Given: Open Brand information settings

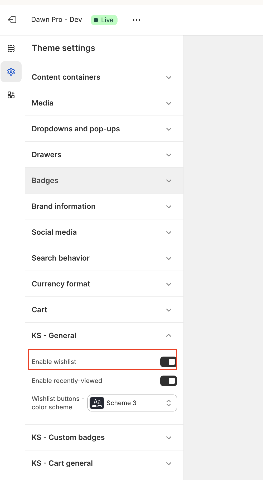Looking at the screenshot, I should click(104, 207).
